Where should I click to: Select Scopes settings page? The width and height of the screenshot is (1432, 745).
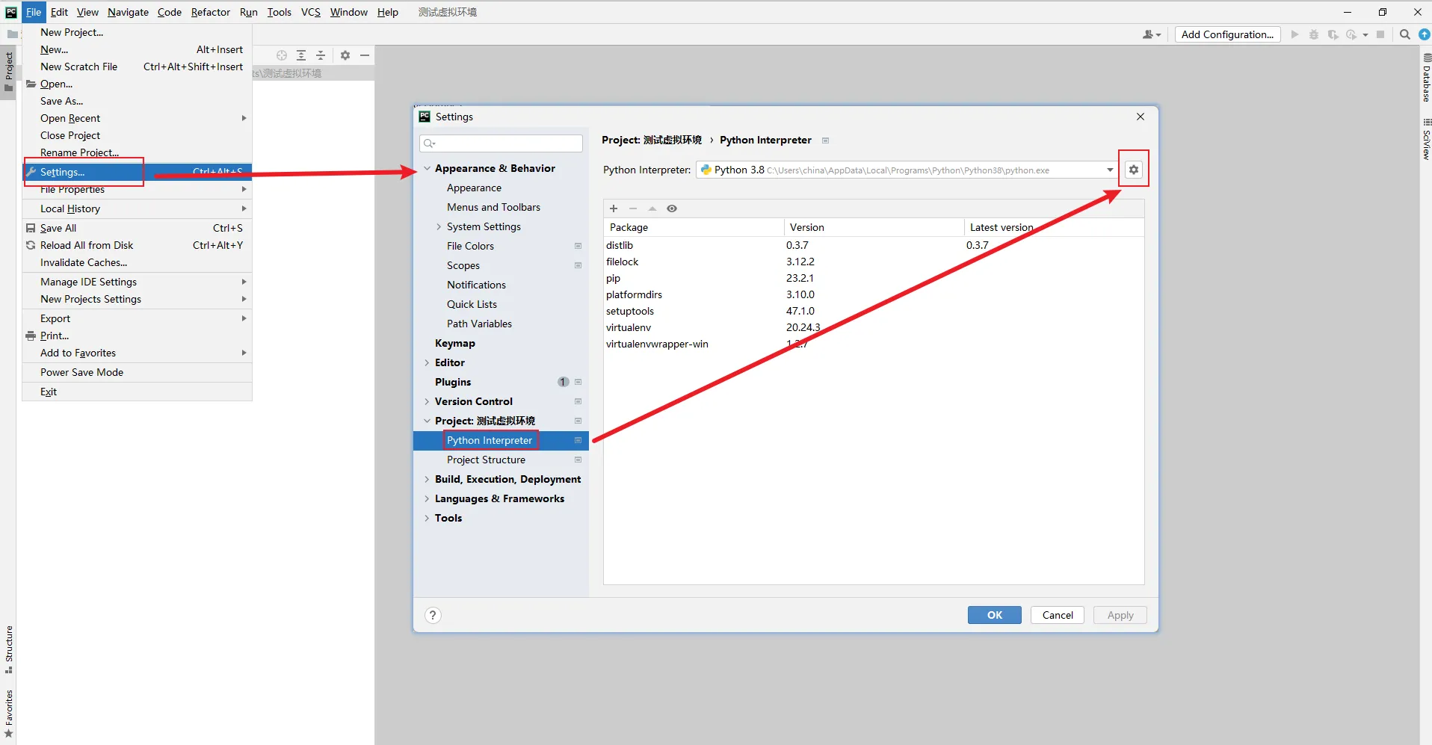click(x=463, y=265)
